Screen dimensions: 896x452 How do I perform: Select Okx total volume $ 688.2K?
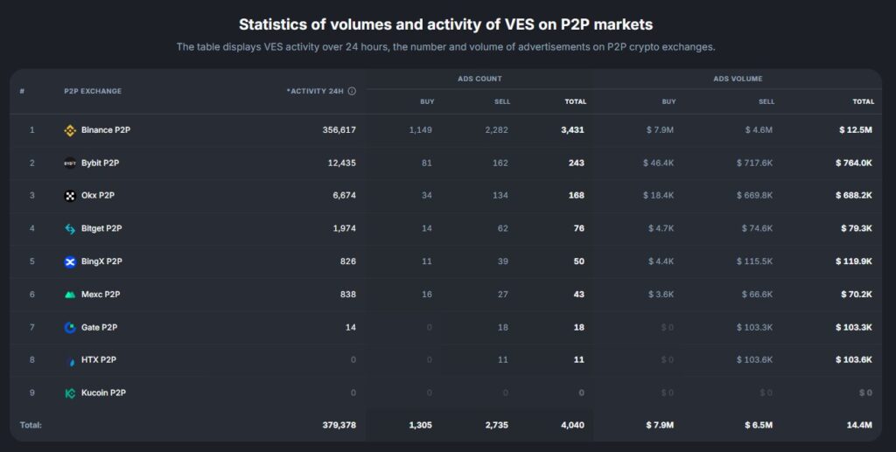[854, 195]
